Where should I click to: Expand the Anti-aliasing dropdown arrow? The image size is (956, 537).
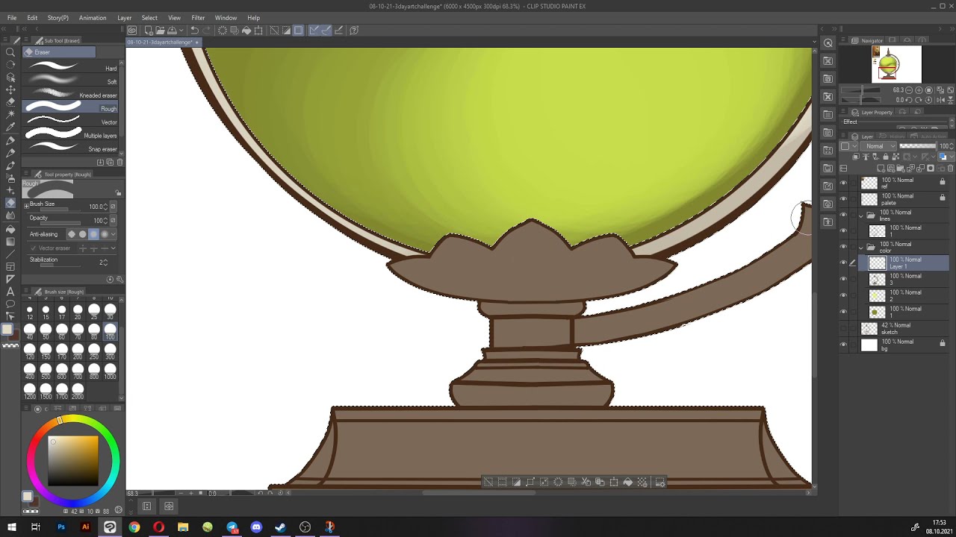pos(114,234)
